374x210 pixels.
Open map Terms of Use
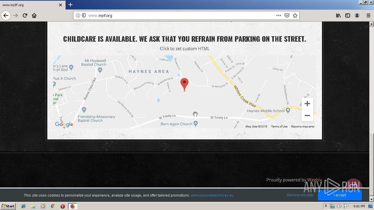pos(279,127)
